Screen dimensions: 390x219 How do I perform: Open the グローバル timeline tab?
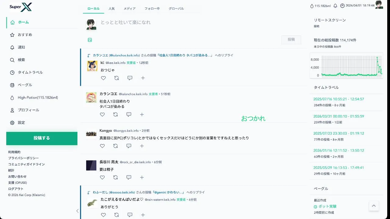point(176,9)
